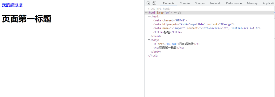
Task: Click the 页面第一标题 heading on the page
Action: pyautogui.click(x=26, y=19)
